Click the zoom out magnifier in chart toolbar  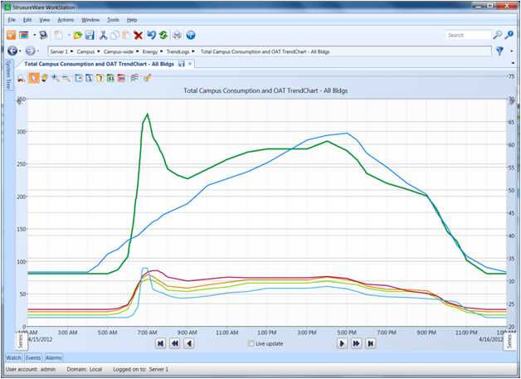(66, 78)
